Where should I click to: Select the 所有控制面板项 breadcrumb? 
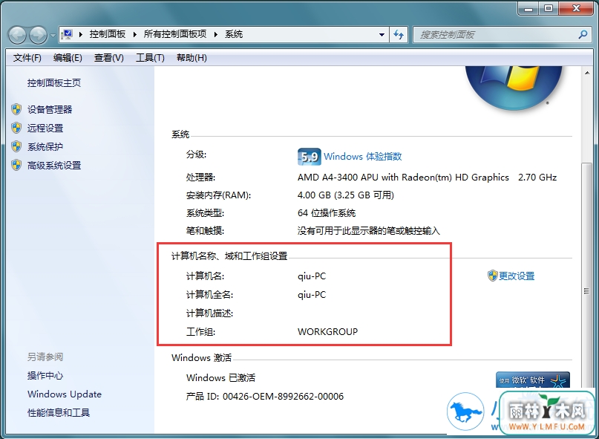tap(175, 34)
